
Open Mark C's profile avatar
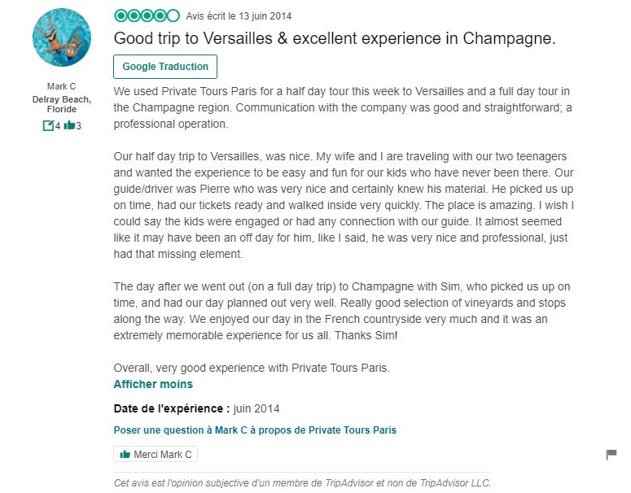[x=62, y=37]
